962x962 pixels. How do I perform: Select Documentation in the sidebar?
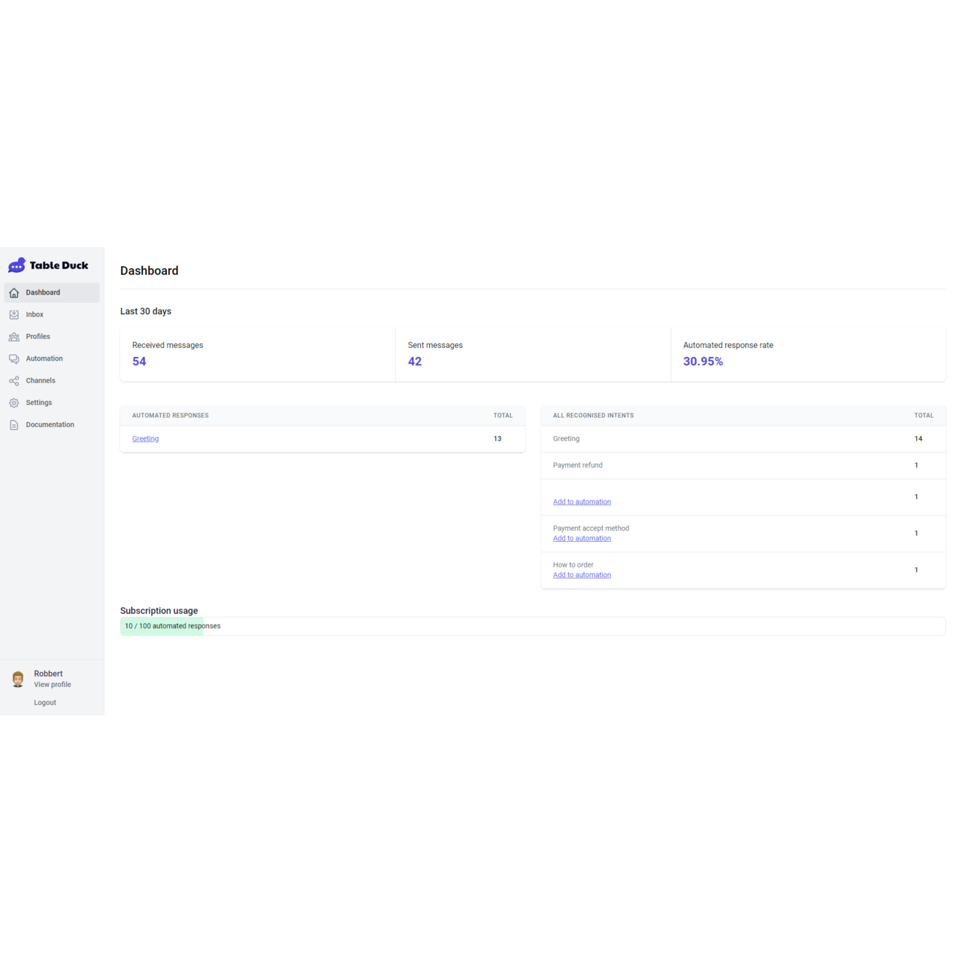tap(50, 425)
